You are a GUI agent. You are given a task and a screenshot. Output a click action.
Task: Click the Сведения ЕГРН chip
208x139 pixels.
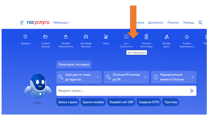[x=149, y=102]
